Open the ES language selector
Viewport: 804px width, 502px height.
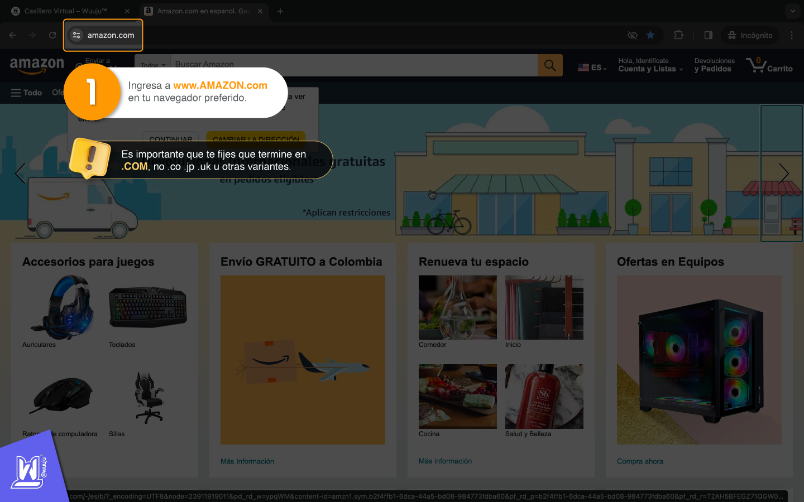point(592,67)
